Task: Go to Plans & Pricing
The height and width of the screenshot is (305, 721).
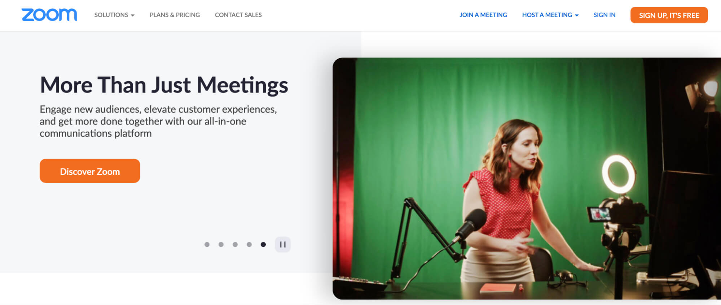Action: tap(175, 15)
